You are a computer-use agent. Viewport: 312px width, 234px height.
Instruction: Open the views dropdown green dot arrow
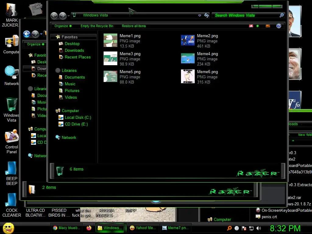click(257, 26)
